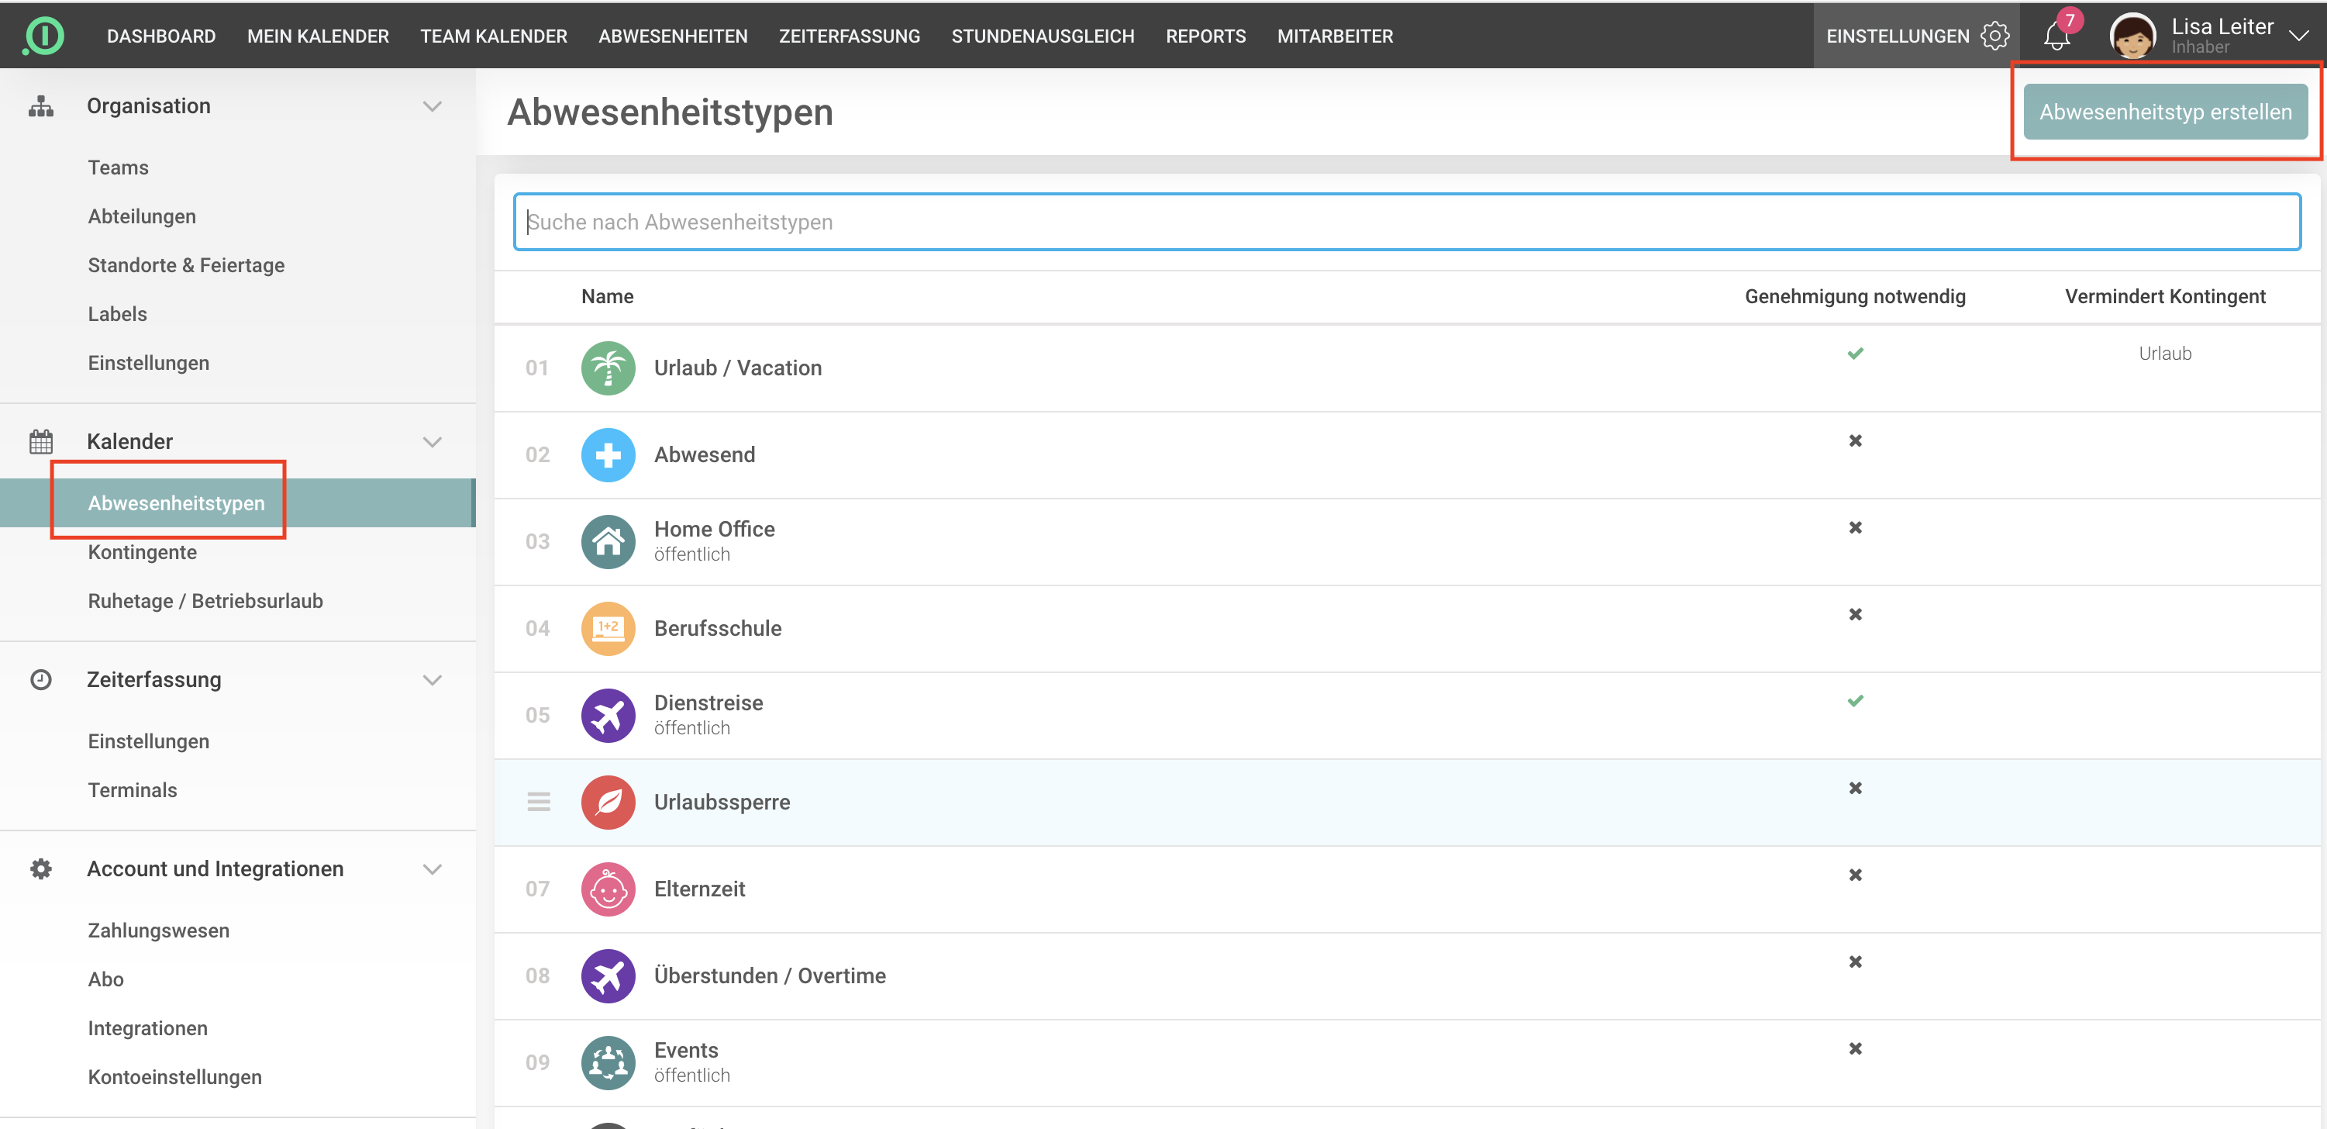
Task: Click the pink Elternzeit baby icon
Action: coord(608,889)
